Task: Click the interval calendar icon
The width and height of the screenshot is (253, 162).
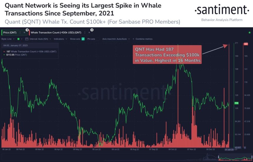Action: pos(27,39)
